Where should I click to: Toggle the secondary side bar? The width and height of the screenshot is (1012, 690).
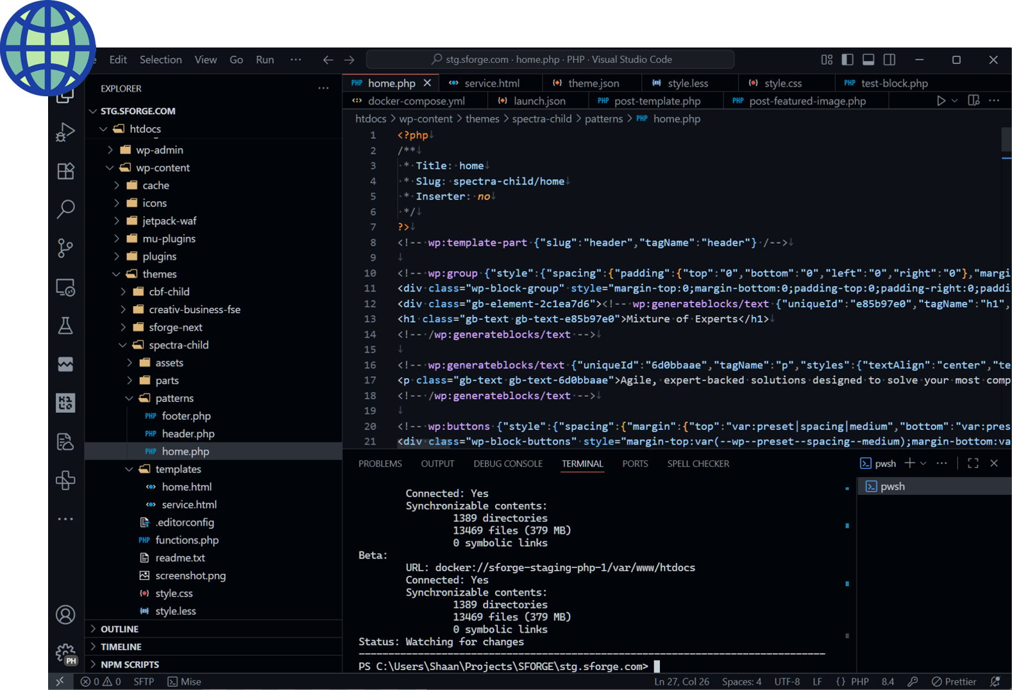coord(890,60)
